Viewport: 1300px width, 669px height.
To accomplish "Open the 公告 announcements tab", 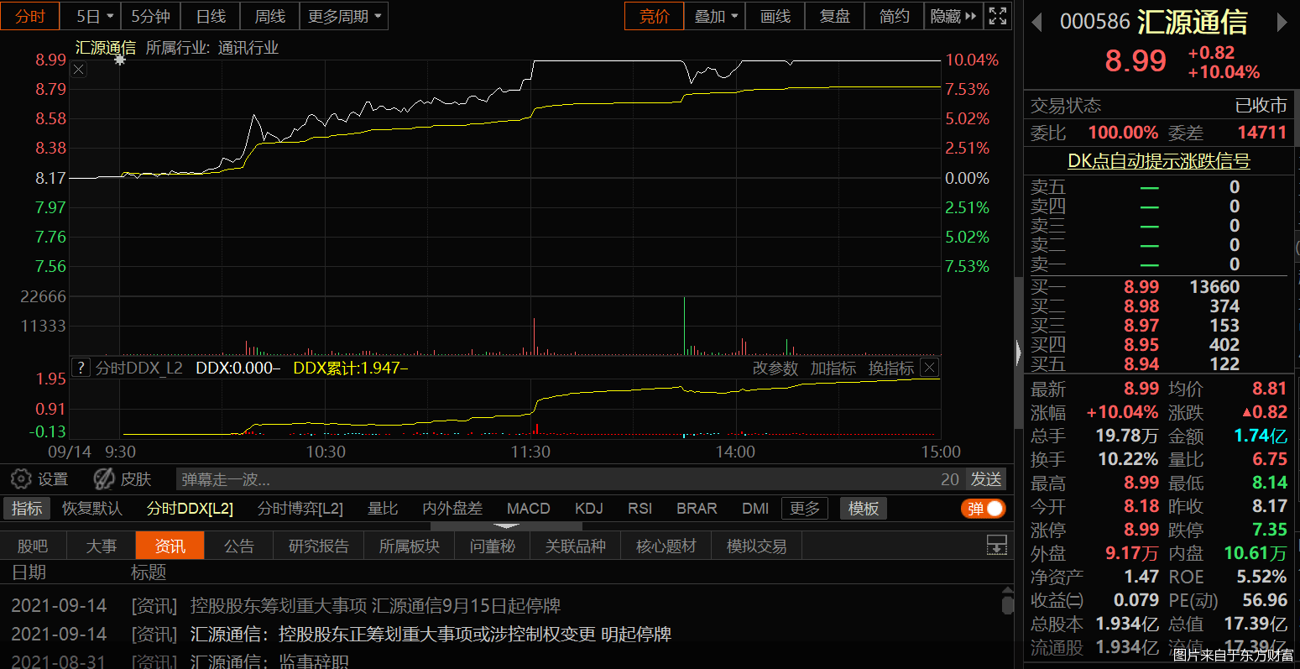I will (239, 546).
